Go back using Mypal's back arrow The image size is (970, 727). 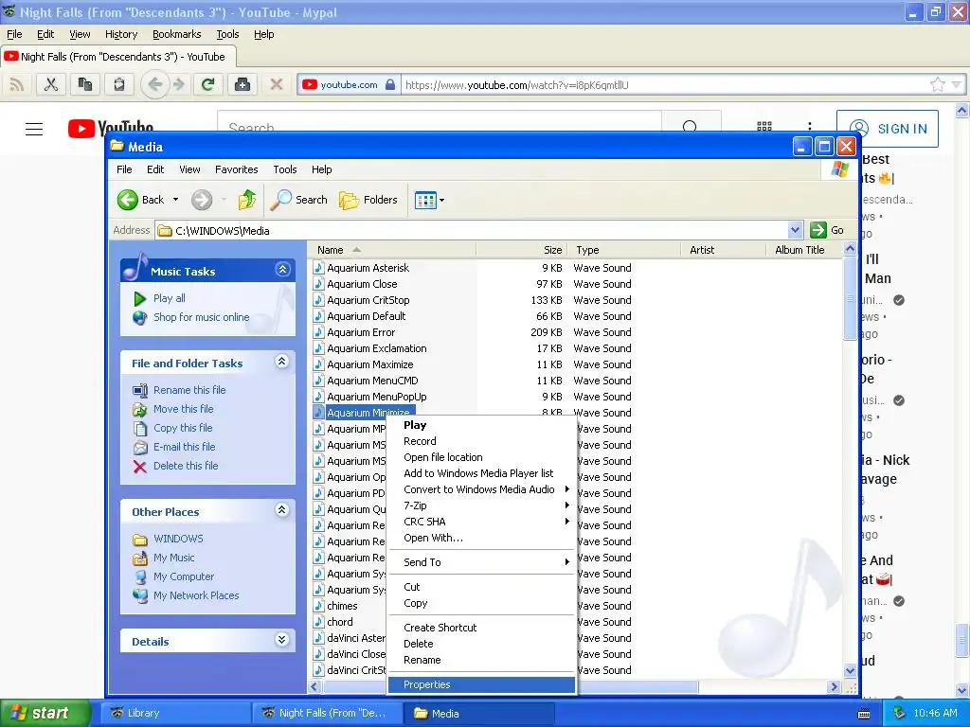click(x=154, y=84)
